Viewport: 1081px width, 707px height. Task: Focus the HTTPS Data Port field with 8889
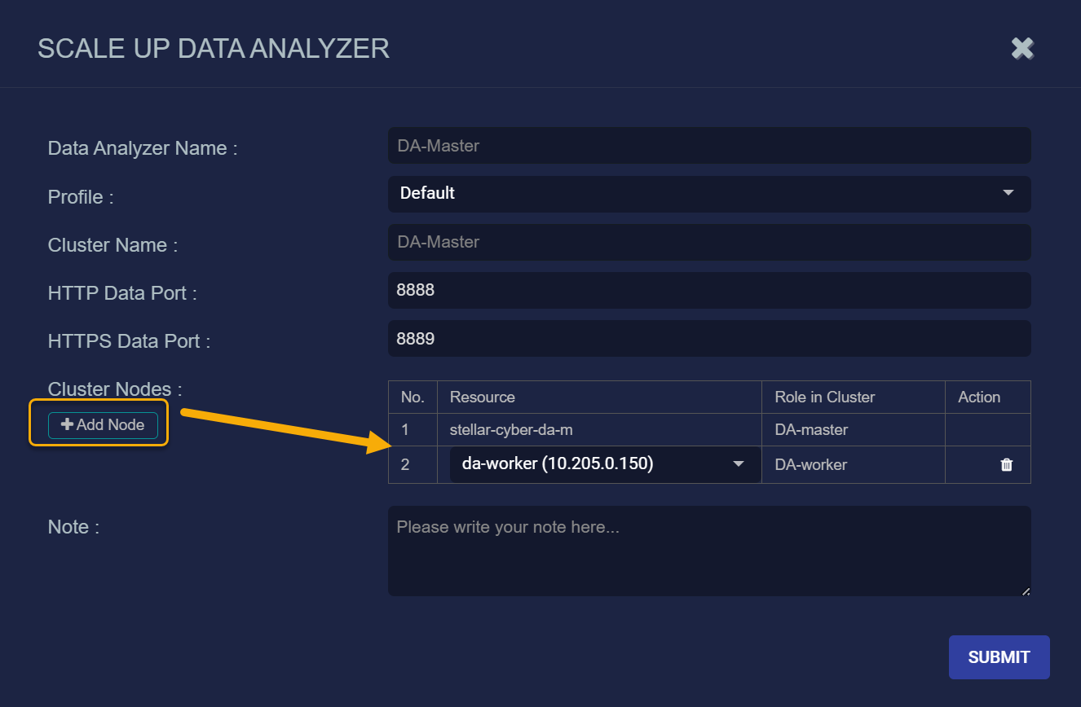(708, 339)
